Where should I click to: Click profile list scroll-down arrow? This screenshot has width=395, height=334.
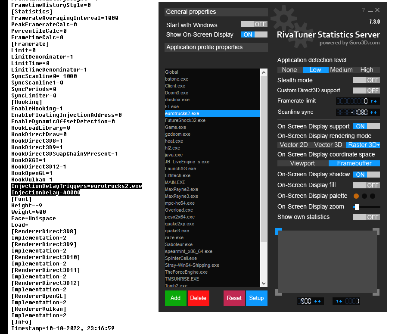pos(264,283)
